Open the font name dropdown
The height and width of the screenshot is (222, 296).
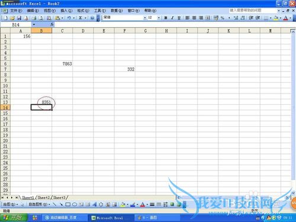coord(145,18)
